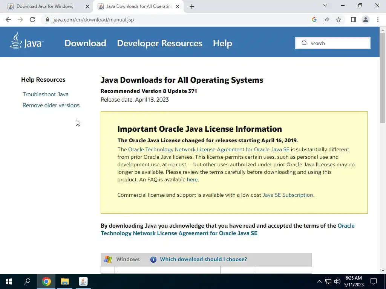Open Developer Resources in the header
This screenshot has height=289, width=386.
coord(159,43)
